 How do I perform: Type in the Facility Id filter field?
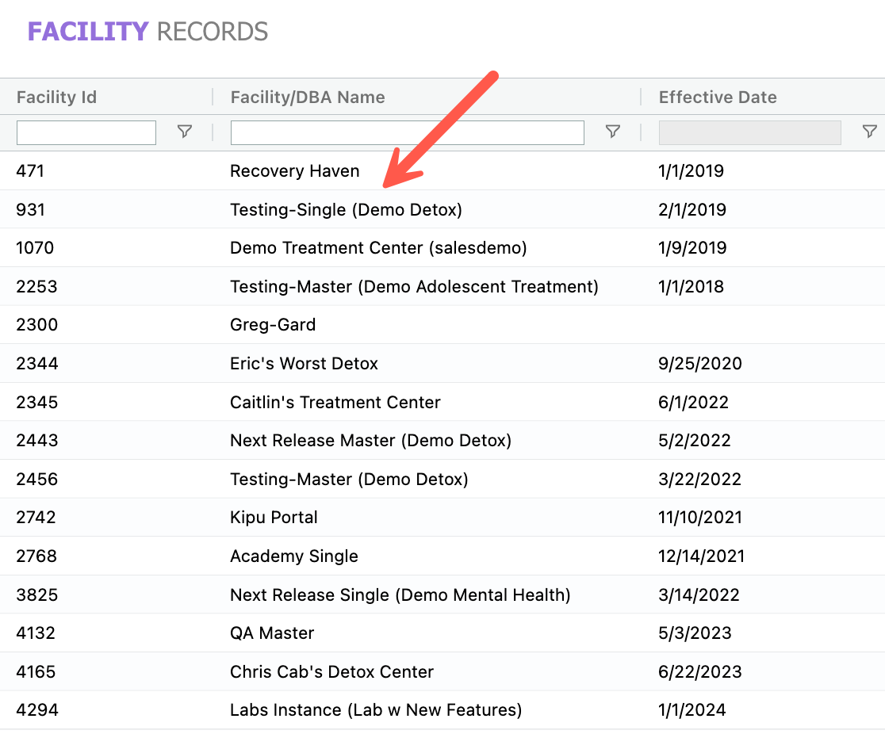coord(86,132)
